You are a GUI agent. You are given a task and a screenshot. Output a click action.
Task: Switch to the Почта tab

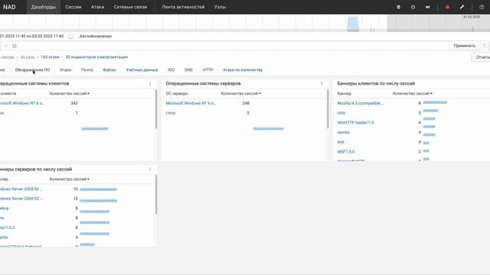coord(87,70)
